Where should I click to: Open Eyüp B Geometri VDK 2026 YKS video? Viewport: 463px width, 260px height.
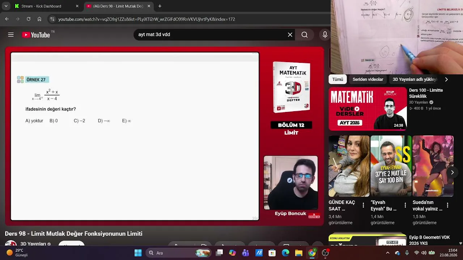click(429, 240)
